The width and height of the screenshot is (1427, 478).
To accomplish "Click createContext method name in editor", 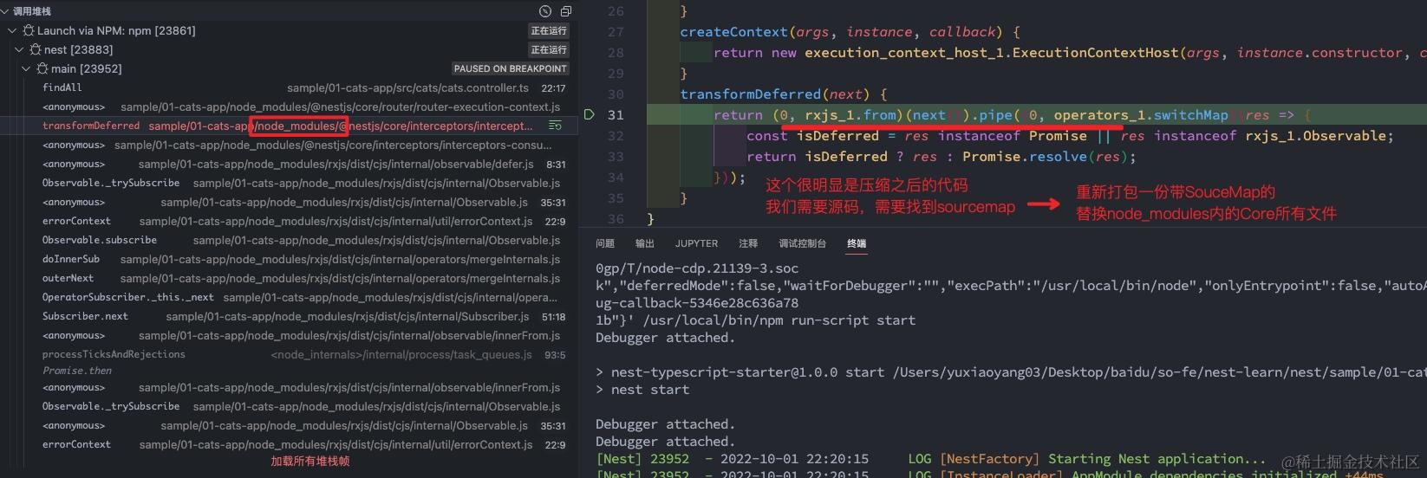I will click(x=733, y=32).
